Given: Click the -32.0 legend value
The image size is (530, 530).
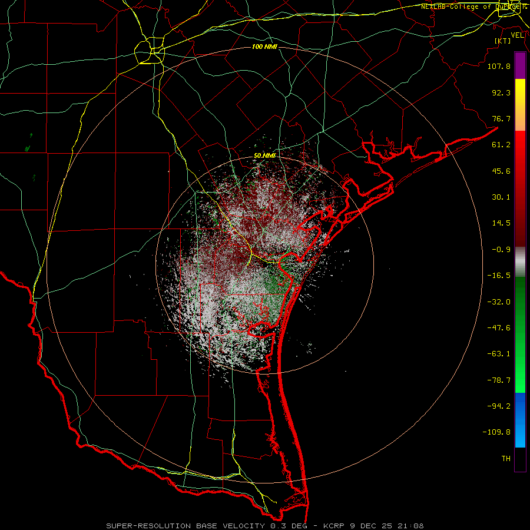Looking at the screenshot, I should coord(499,302).
